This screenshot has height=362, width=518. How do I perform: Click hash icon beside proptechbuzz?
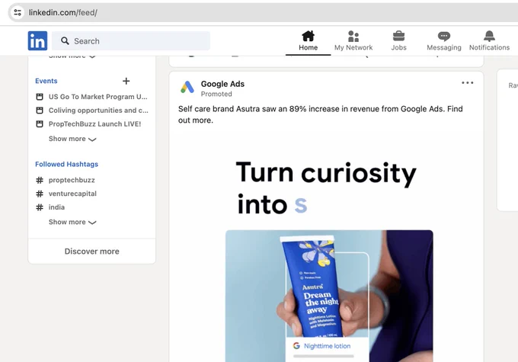pyautogui.click(x=40, y=180)
